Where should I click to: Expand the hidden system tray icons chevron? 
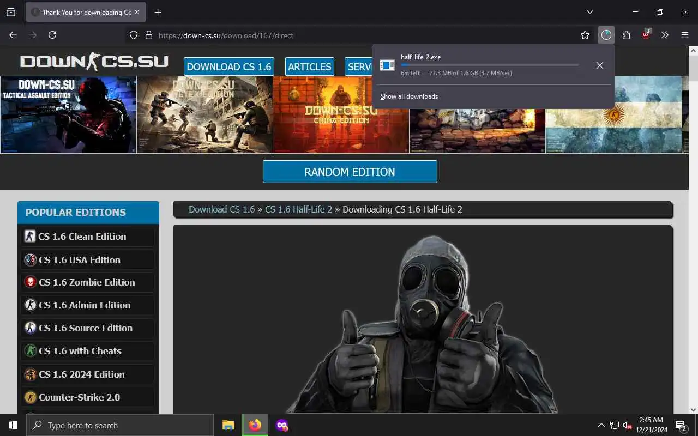(601, 425)
